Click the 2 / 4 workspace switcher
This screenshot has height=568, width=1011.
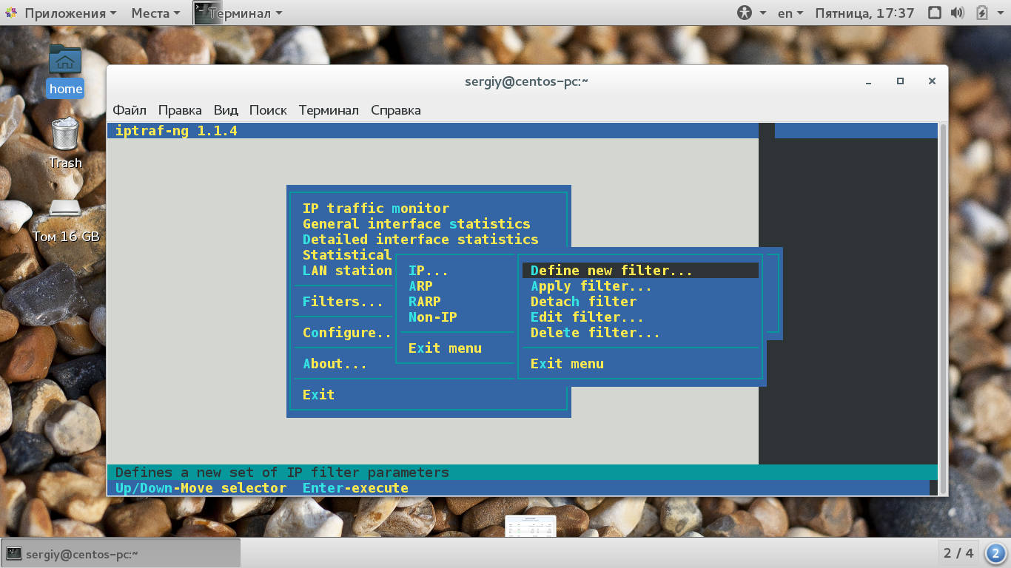[x=958, y=553]
